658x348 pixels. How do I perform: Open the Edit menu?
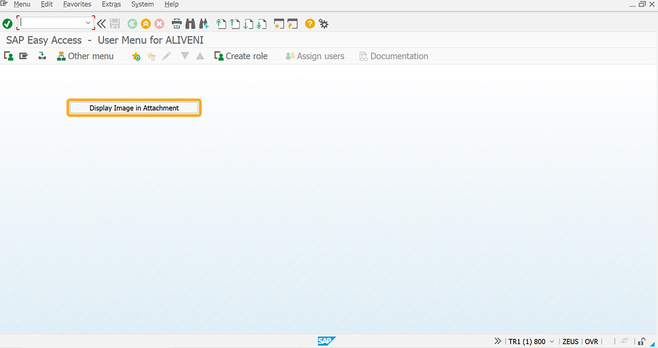(47, 4)
